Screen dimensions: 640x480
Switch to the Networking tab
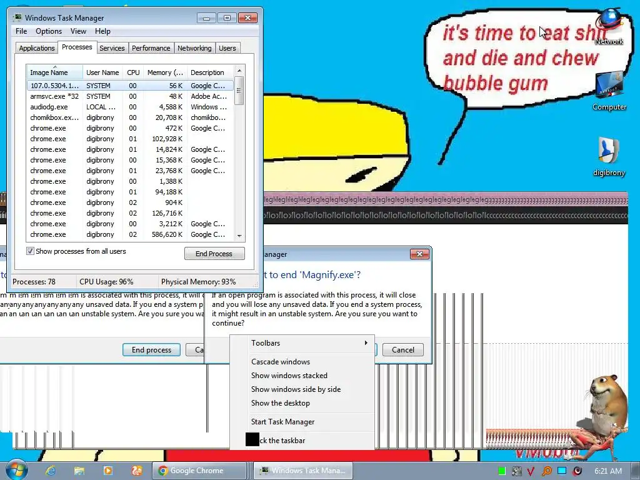[194, 48]
